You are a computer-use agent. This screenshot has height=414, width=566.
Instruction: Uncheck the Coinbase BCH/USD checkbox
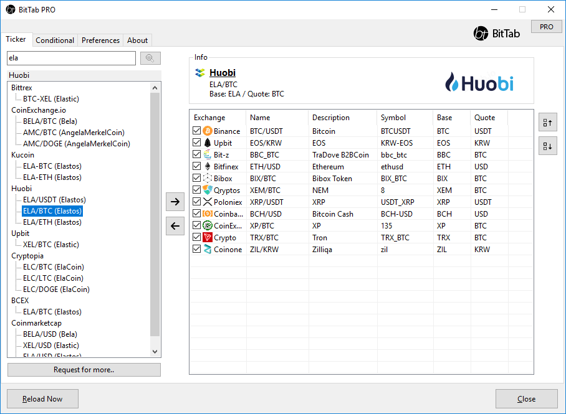click(x=197, y=214)
